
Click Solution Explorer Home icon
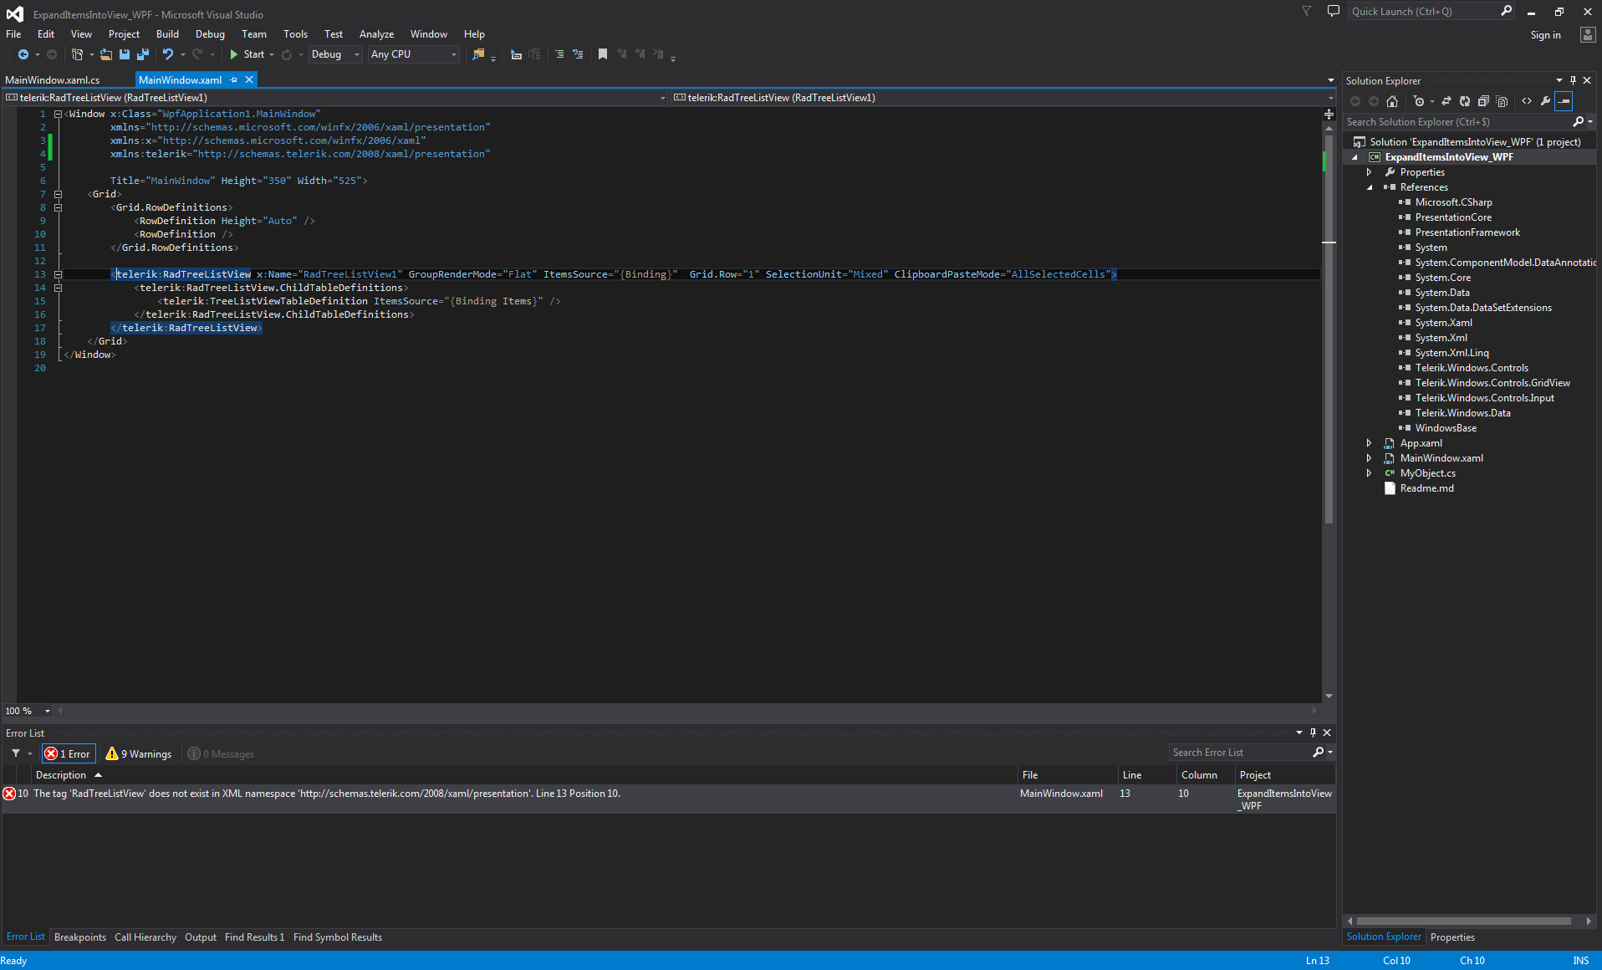pos(1392,101)
